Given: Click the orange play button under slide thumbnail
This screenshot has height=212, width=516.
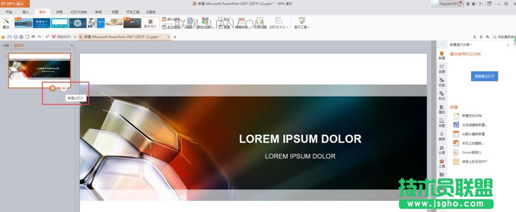Looking at the screenshot, I should click(x=52, y=88).
